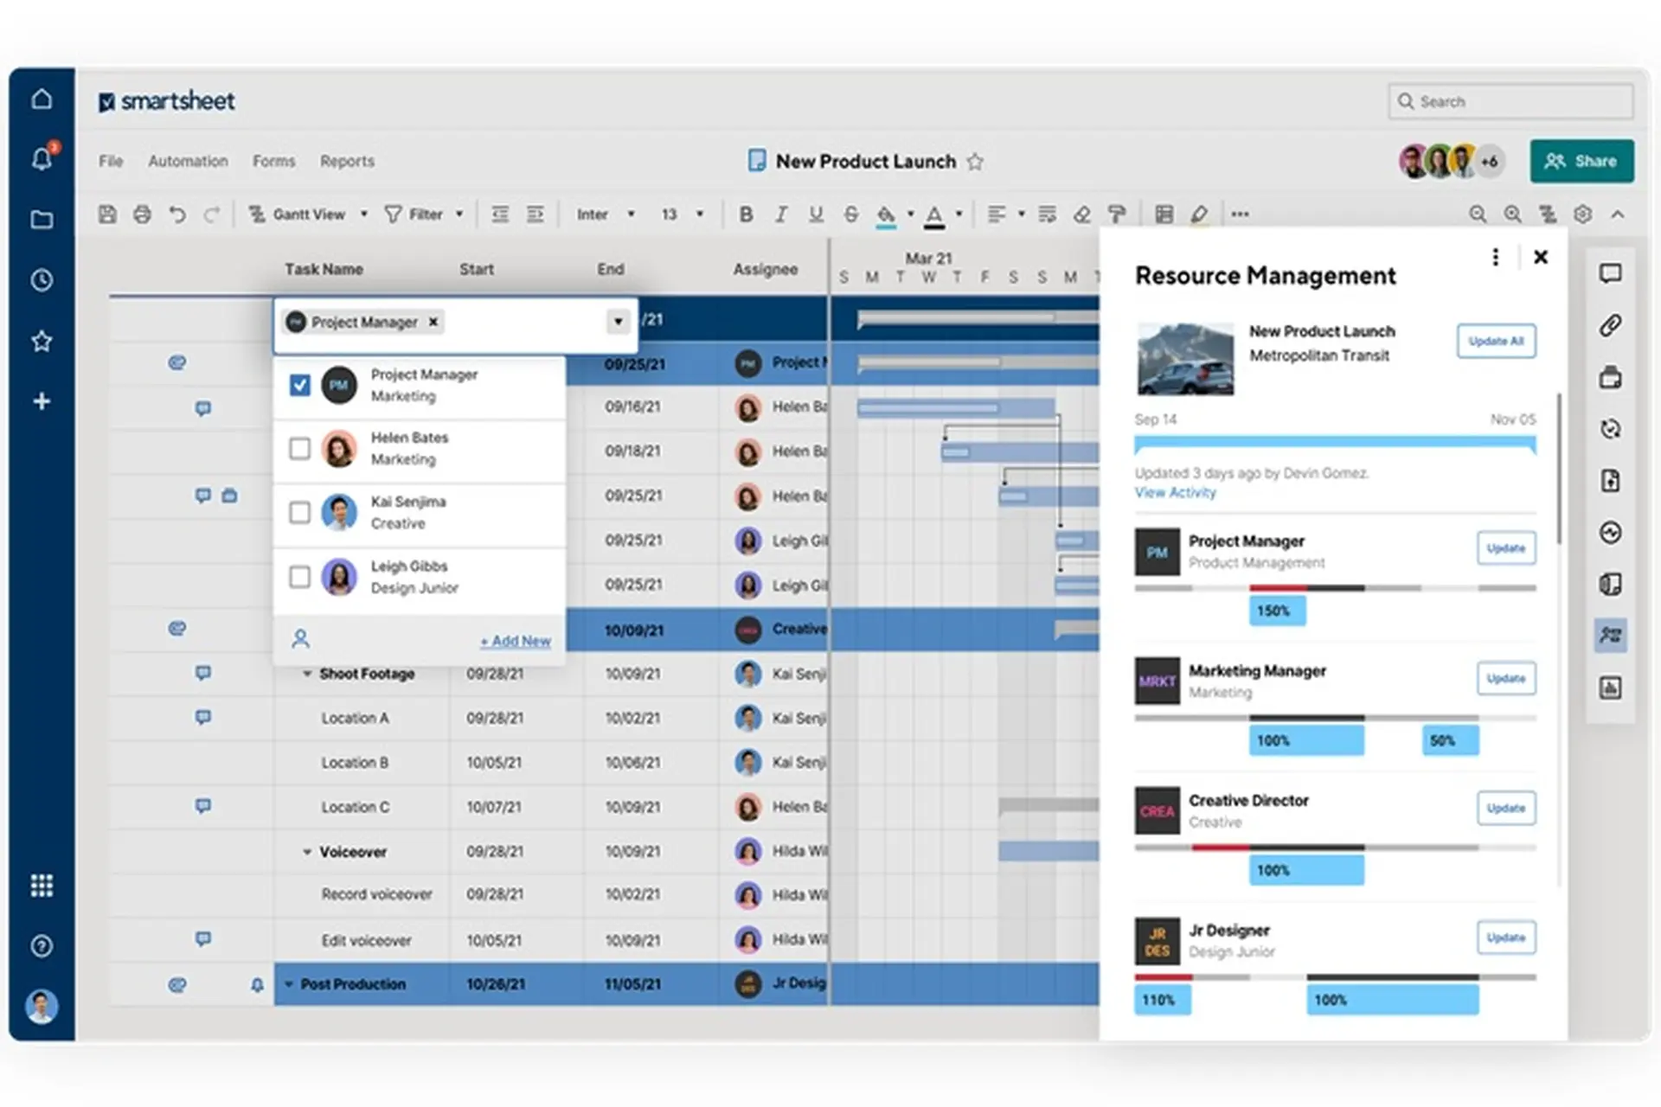This screenshot has height=1107, width=1661.
Task: Open the Comments panel in right sidebar
Action: tap(1611, 273)
